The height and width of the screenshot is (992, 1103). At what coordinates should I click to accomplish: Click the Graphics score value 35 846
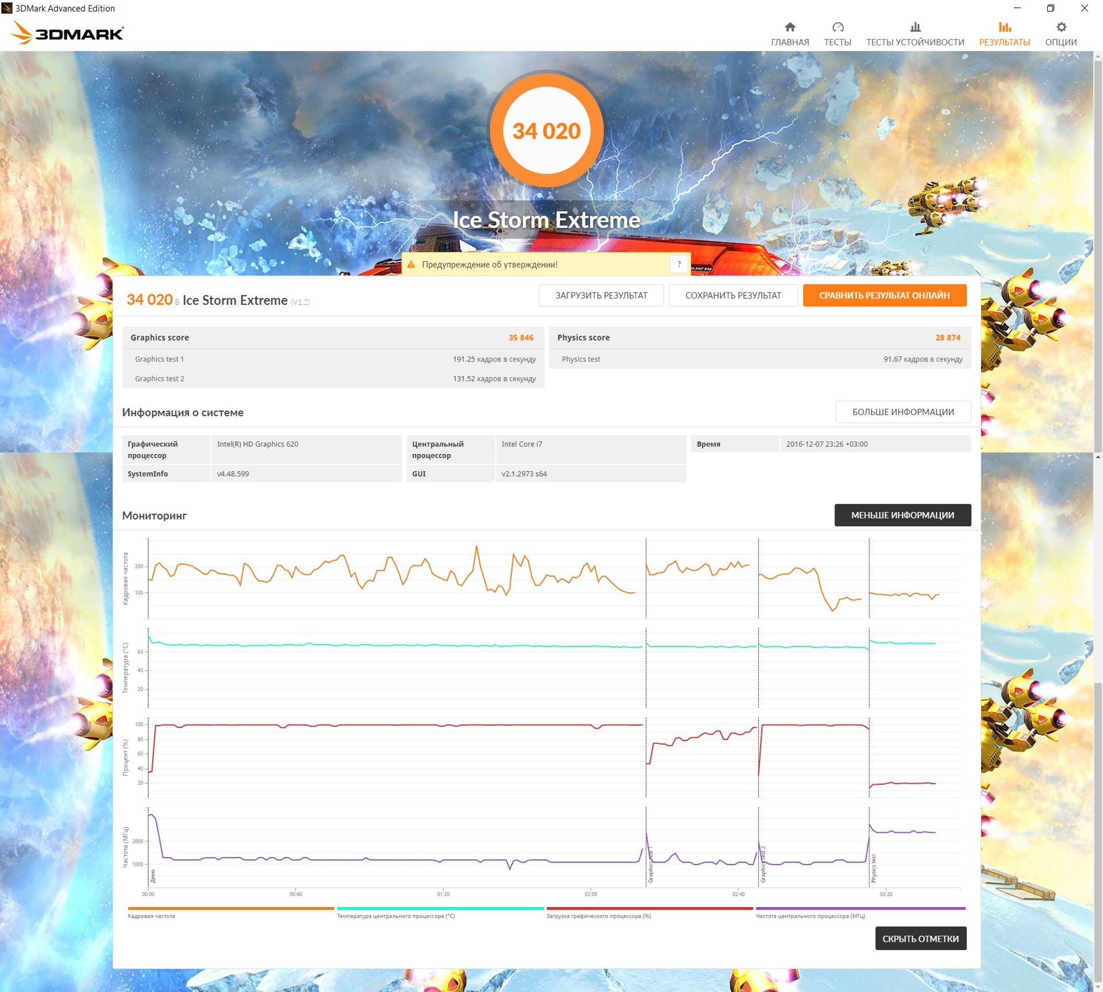(x=521, y=337)
